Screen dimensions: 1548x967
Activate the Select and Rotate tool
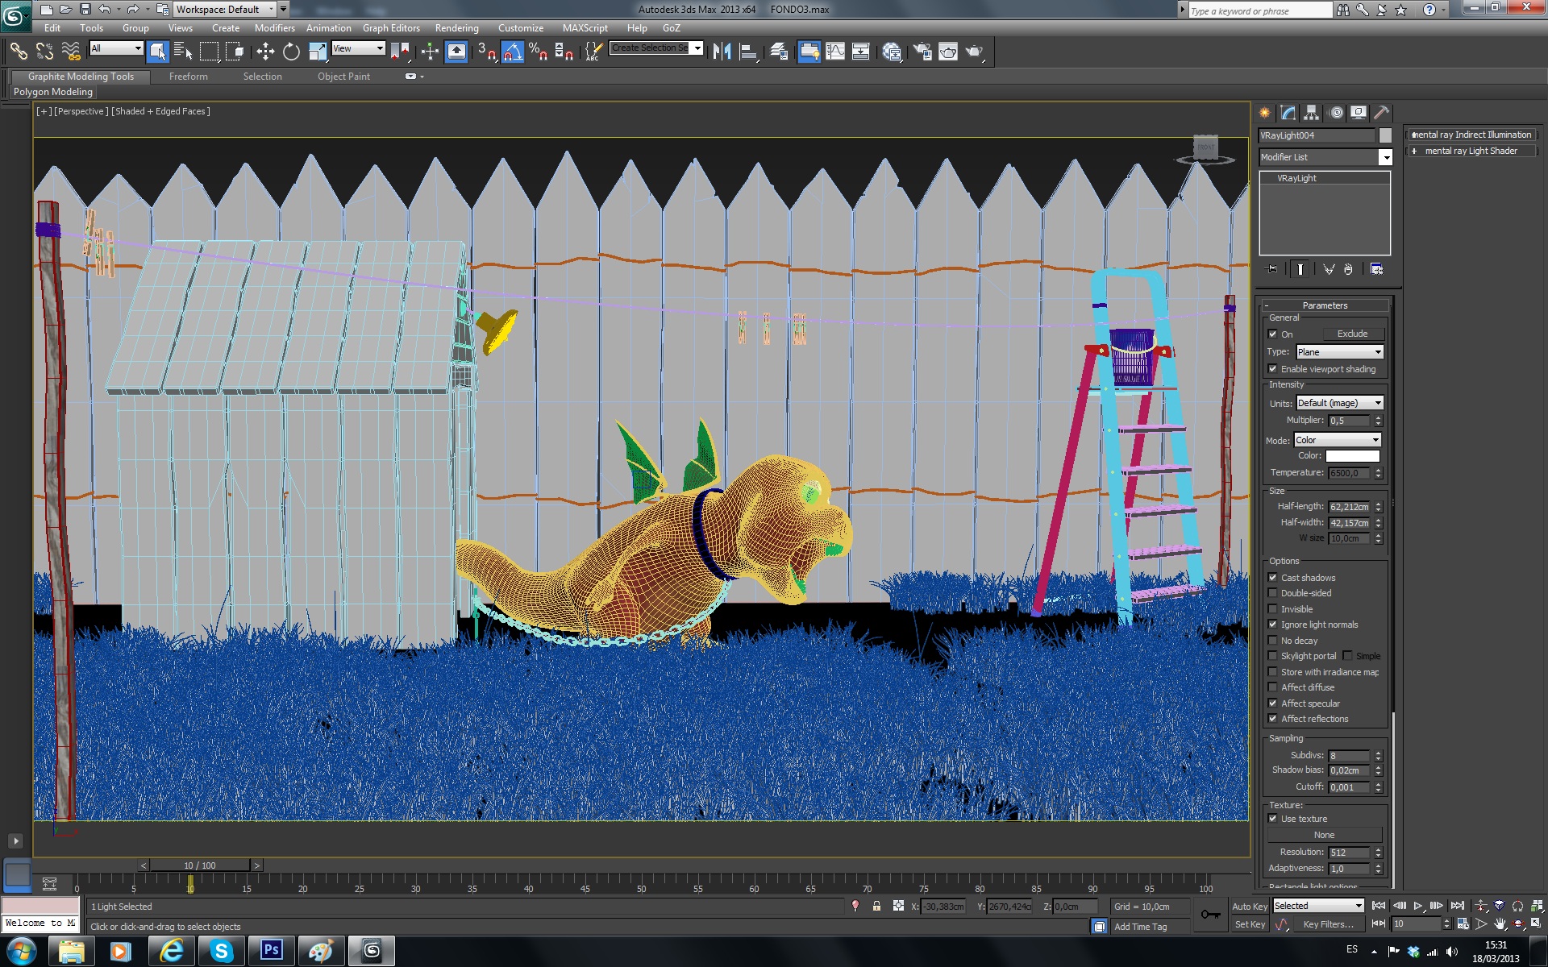[x=291, y=52]
